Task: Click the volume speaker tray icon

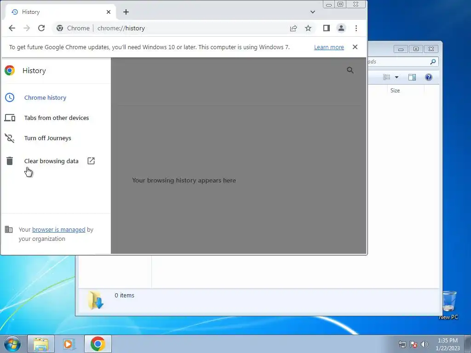Action: click(425, 344)
